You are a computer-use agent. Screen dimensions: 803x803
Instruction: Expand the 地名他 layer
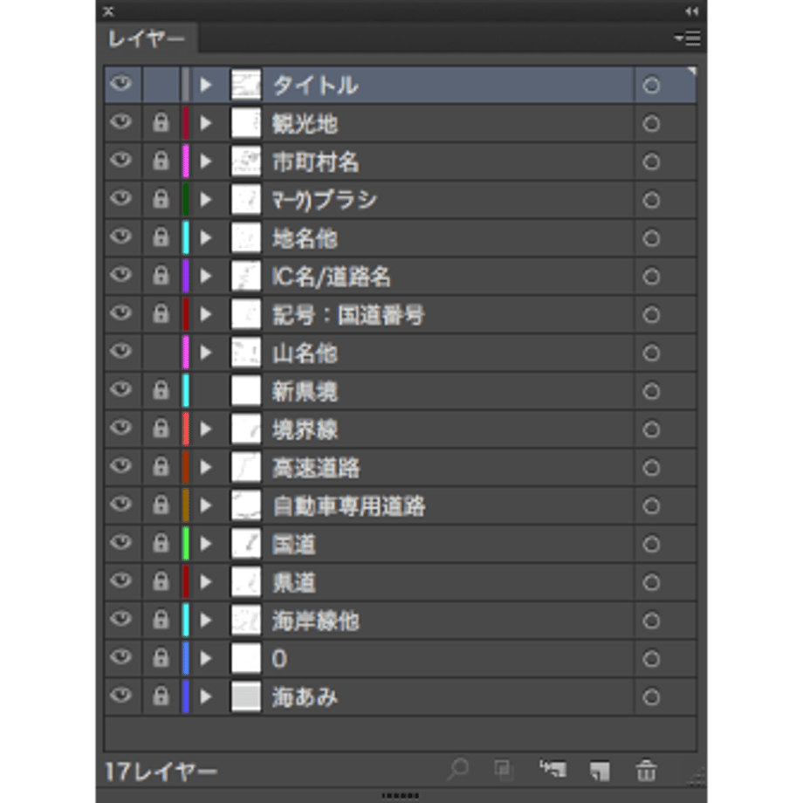[205, 237]
